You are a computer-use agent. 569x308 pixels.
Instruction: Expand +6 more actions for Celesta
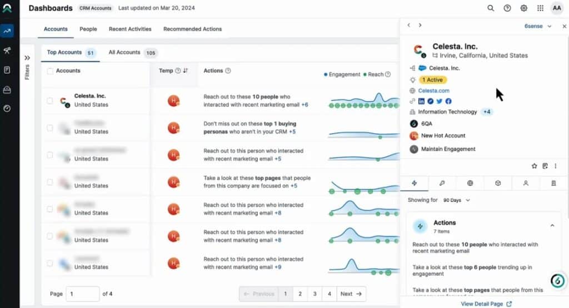305,105
